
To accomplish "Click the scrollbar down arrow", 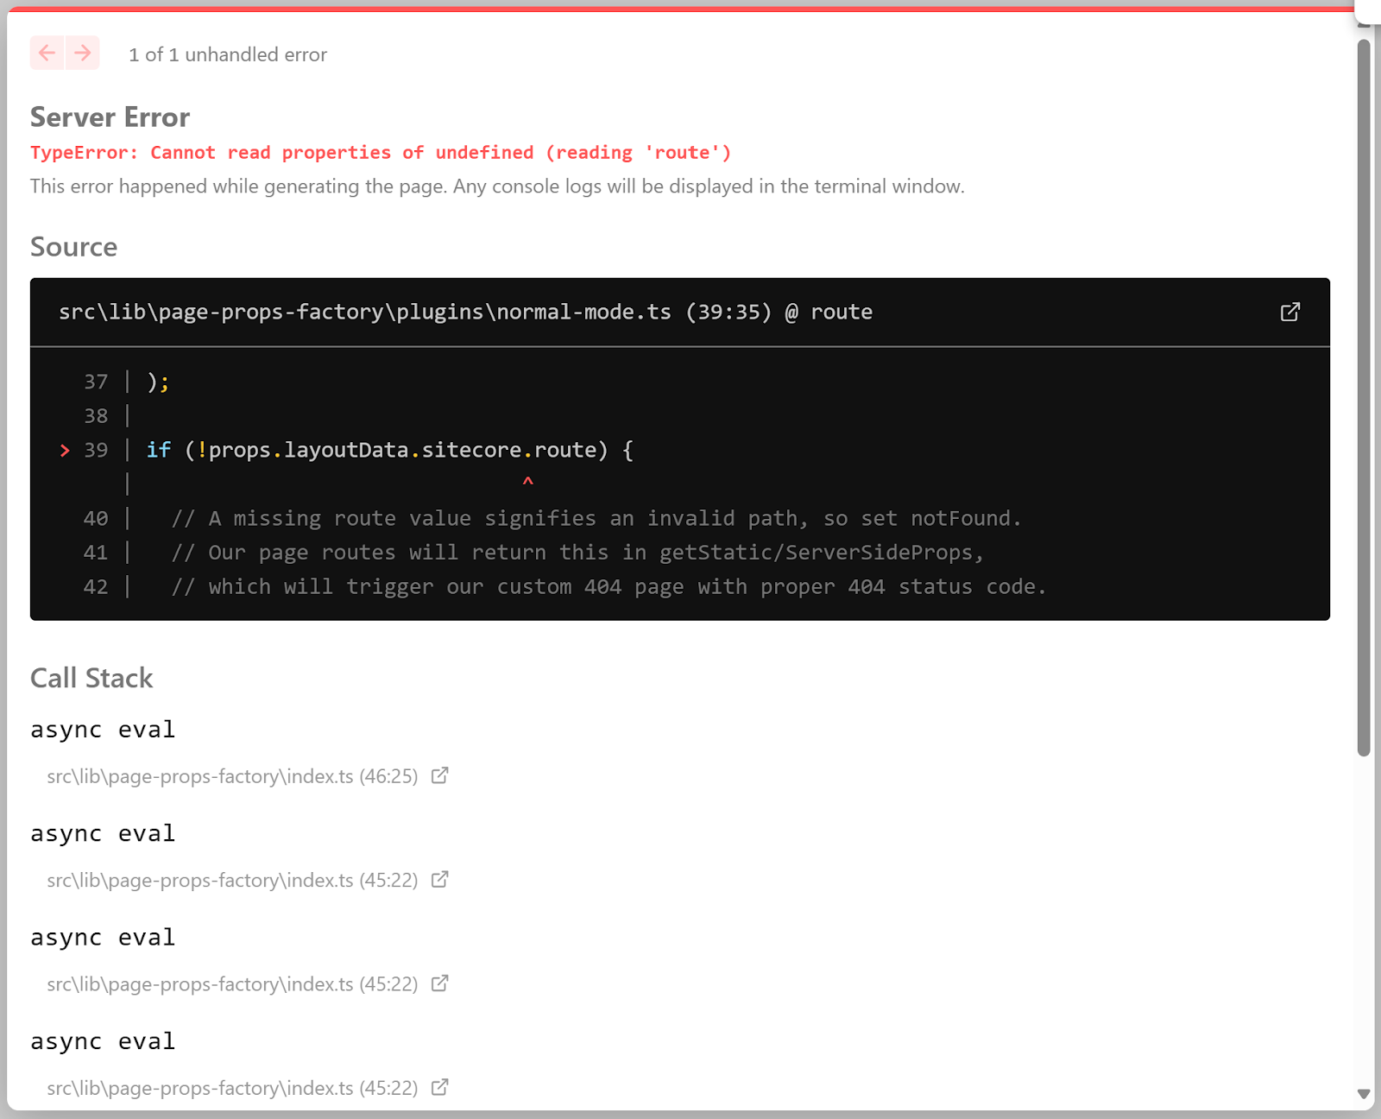I will click(x=1364, y=1094).
